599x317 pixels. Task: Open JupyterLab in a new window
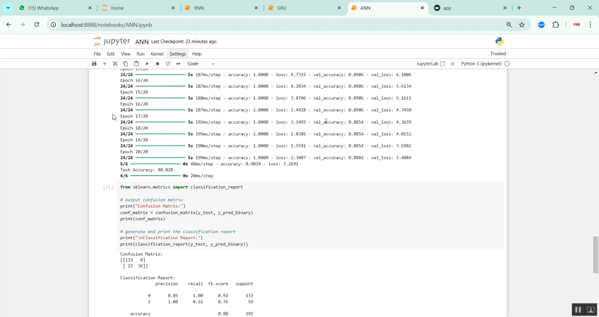click(x=430, y=63)
